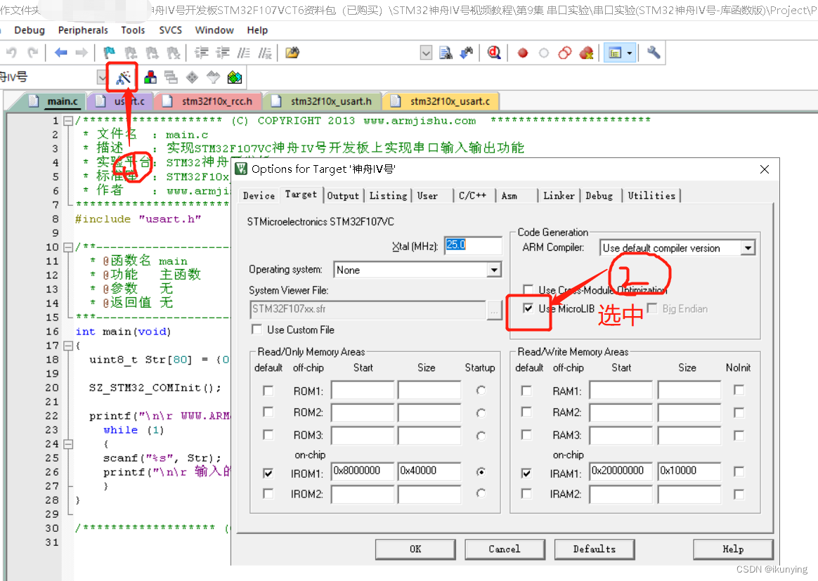The image size is (818, 581).
Task: Collapse header comment fold at line 1
Action: 68,121
